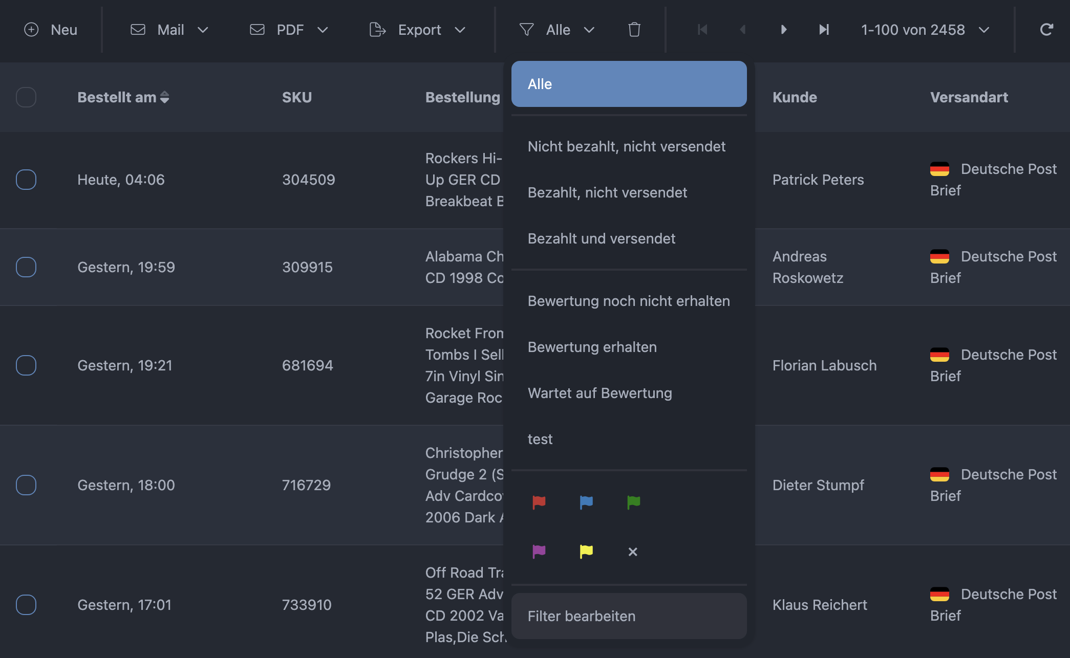Click the Neu plus-circle icon
Viewport: 1070px width, 658px height.
(x=31, y=30)
